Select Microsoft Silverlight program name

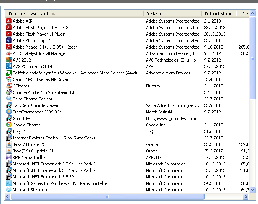tap(31, 190)
